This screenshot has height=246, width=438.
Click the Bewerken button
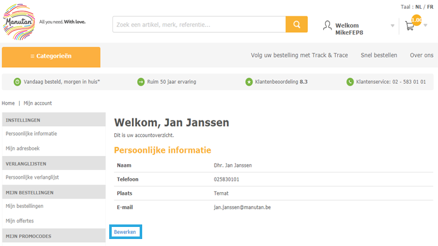126,232
